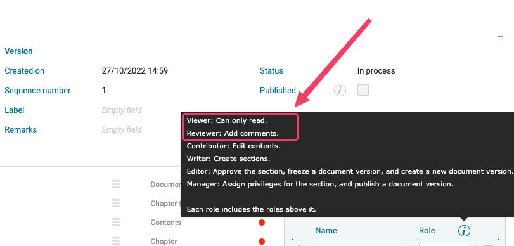The height and width of the screenshot is (246, 514).
Task: Click the hamburger handle of the Contents row
Action: (x=116, y=223)
